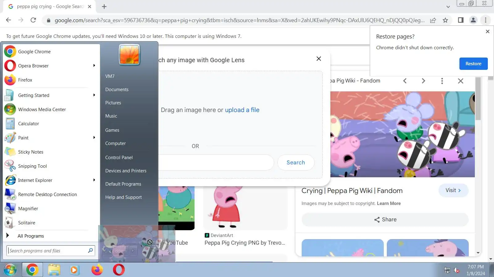The image size is (494, 277).
Task: Launch the Snipping Tool
Action: (51, 166)
